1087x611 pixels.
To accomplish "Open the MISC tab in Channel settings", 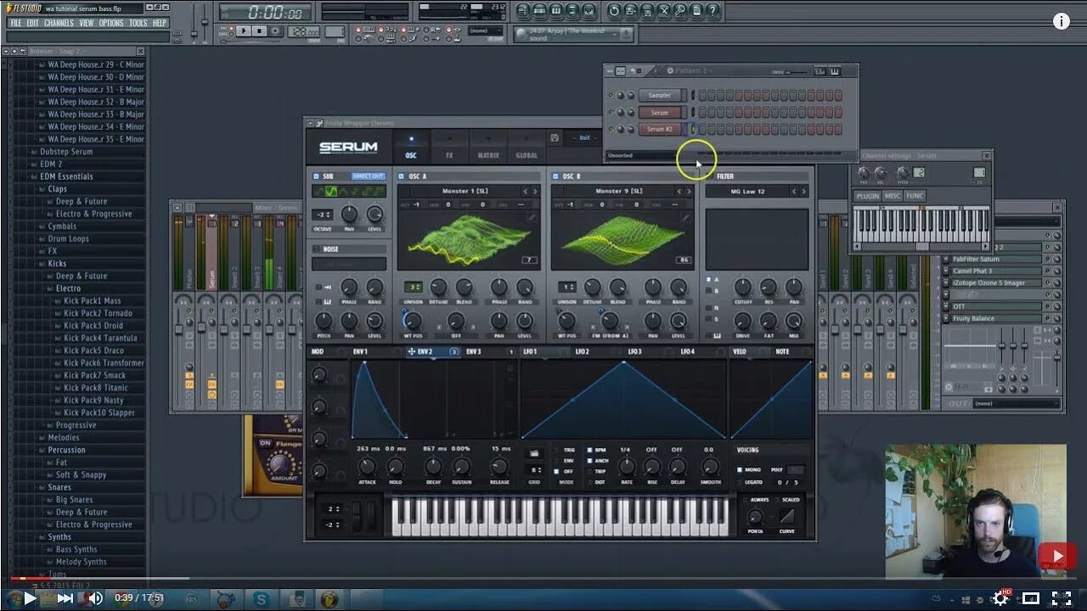I will [x=893, y=196].
